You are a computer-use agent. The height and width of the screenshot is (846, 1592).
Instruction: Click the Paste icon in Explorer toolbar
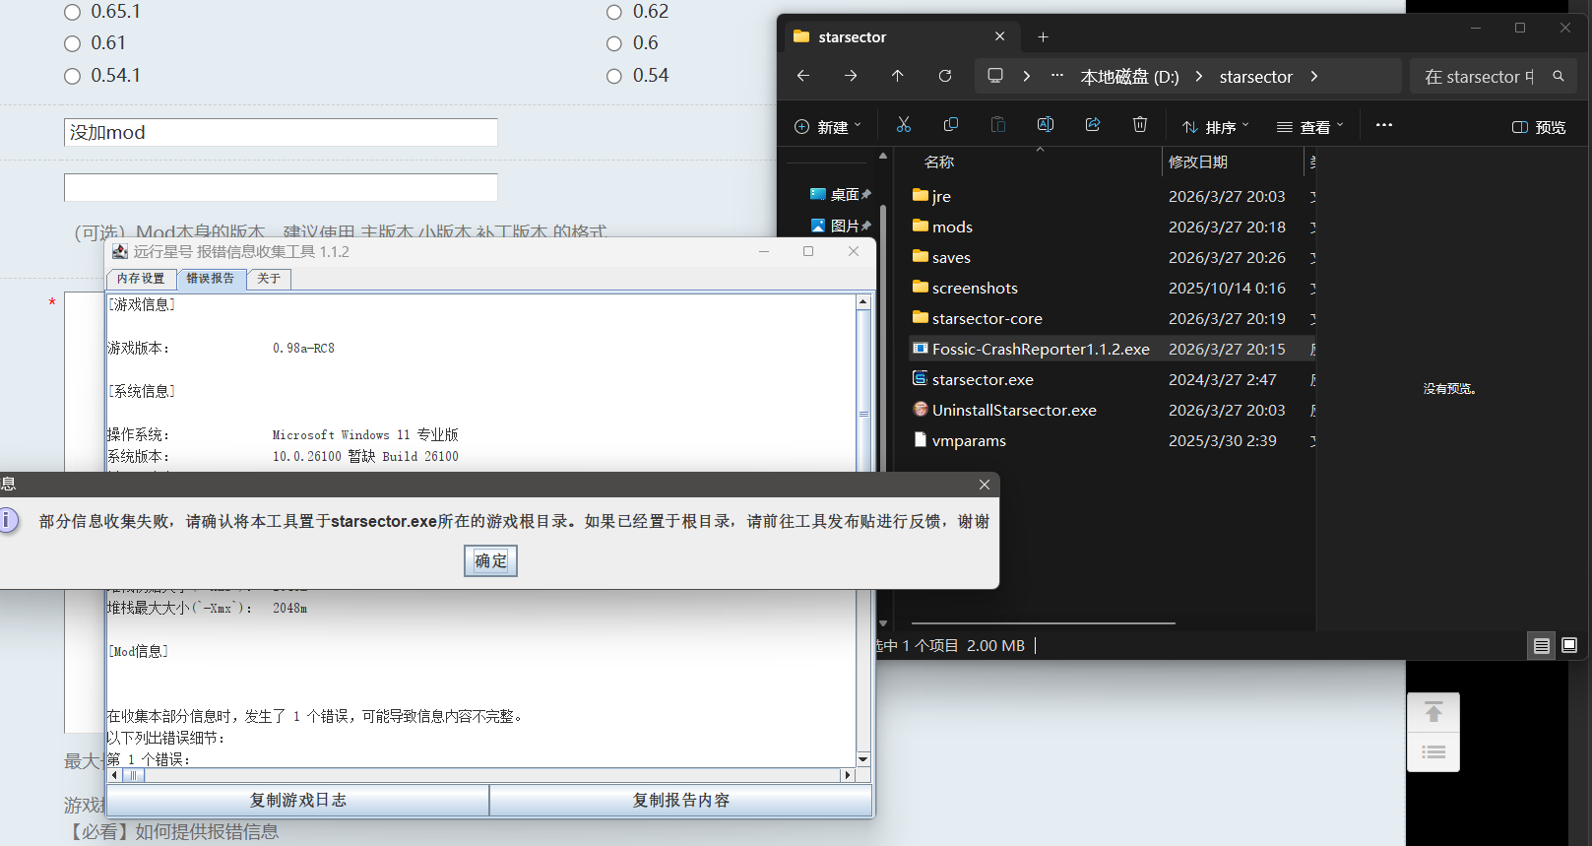click(997, 125)
